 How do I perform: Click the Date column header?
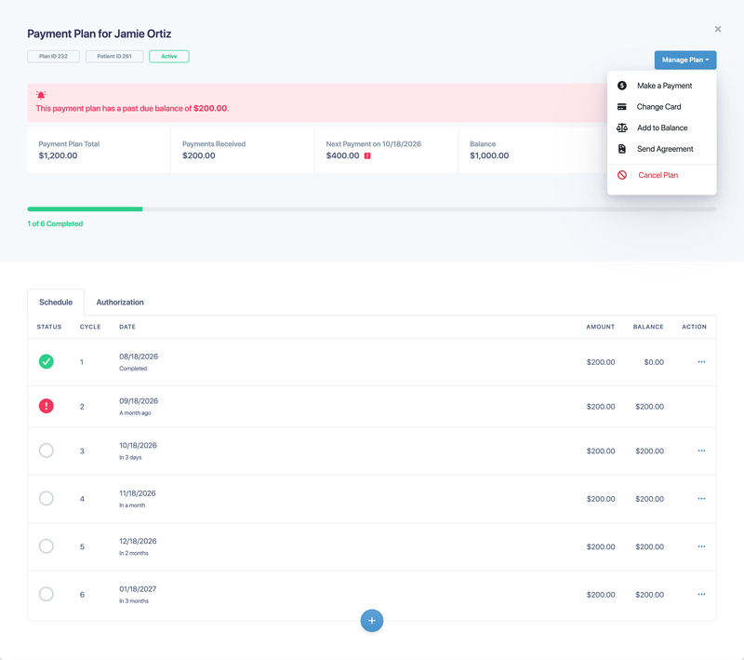(x=127, y=327)
